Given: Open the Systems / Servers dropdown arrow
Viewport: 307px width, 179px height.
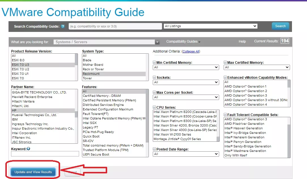Looking at the screenshot, I should (157, 42).
